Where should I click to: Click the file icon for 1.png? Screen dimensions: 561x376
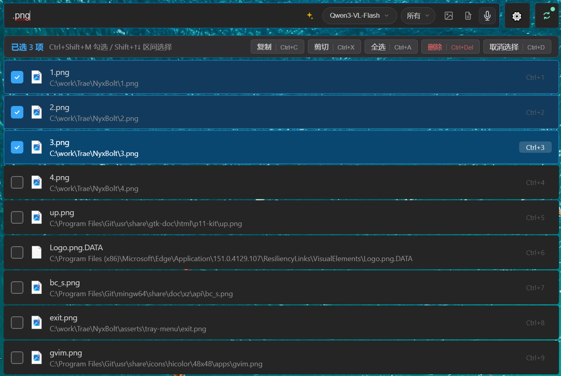[37, 77]
